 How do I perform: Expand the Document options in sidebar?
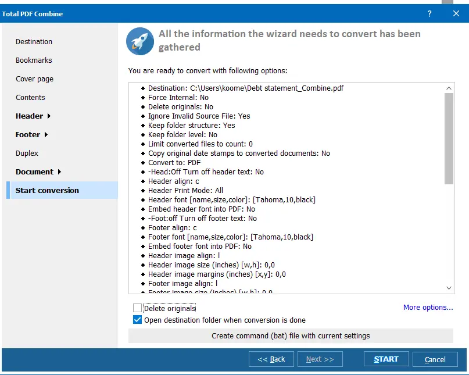coord(34,172)
